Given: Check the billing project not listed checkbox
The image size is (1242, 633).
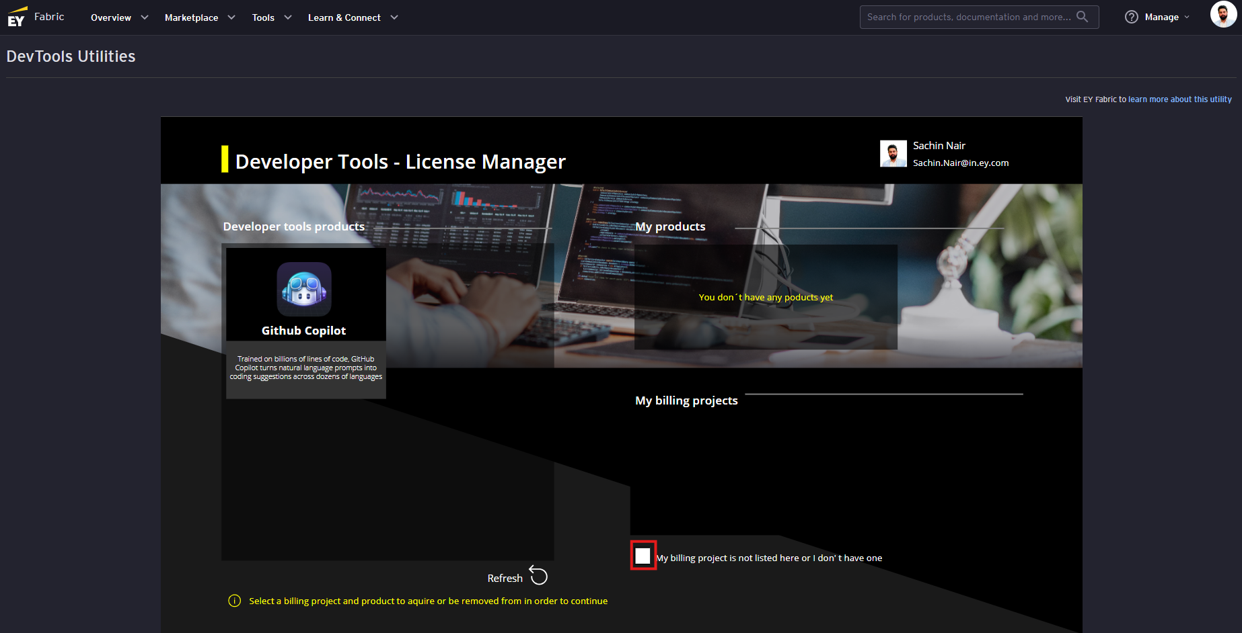Looking at the screenshot, I should click(x=643, y=556).
